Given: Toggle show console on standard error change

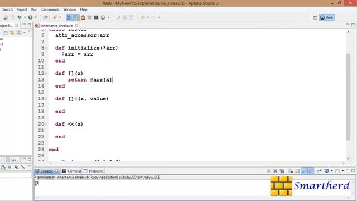Looking at the screenshot, I should pyautogui.click(x=311, y=171).
